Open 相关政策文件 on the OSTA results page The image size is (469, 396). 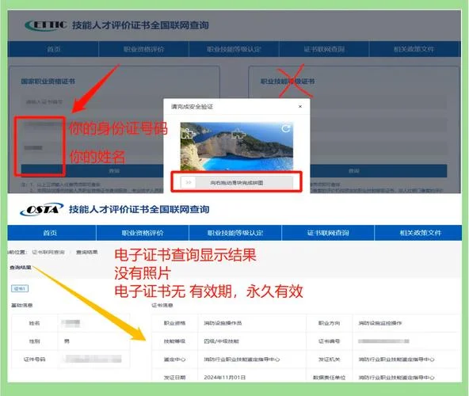click(420, 233)
